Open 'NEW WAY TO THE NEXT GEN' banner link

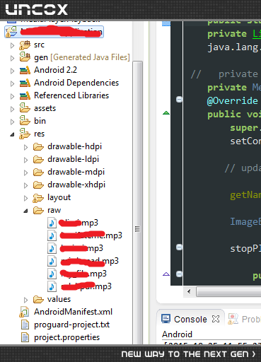[x=188, y=354]
